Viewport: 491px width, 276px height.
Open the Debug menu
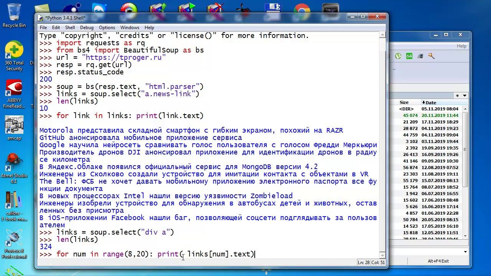(x=87, y=28)
